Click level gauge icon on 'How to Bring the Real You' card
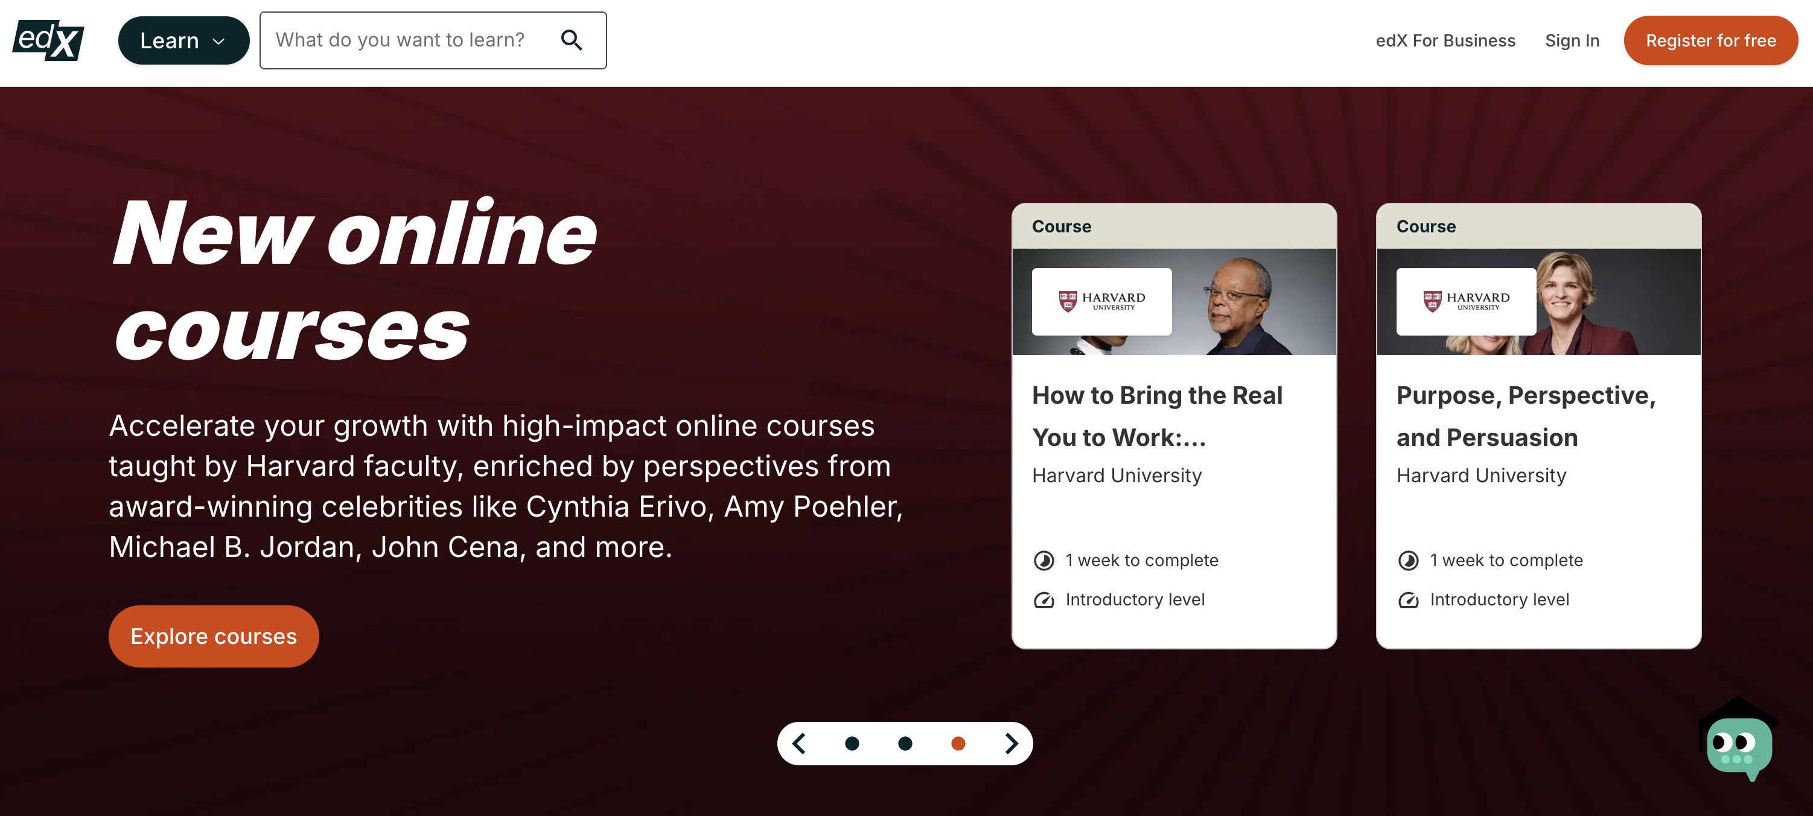1813x816 pixels. [1044, 600]
